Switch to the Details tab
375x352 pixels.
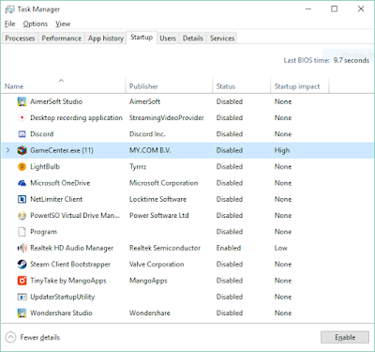pos(193,38)
